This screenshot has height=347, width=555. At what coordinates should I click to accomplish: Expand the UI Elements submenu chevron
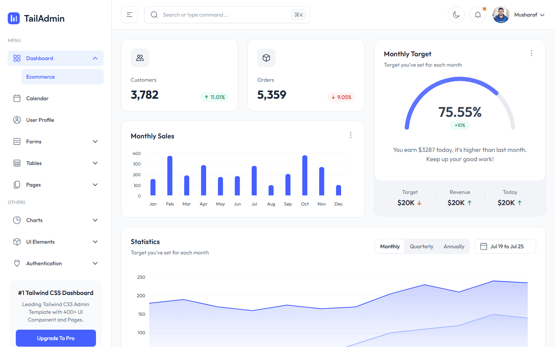point(95,242)
